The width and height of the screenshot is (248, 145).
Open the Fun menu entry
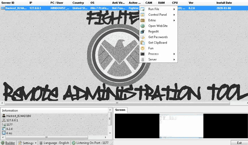tap(158, 48)
